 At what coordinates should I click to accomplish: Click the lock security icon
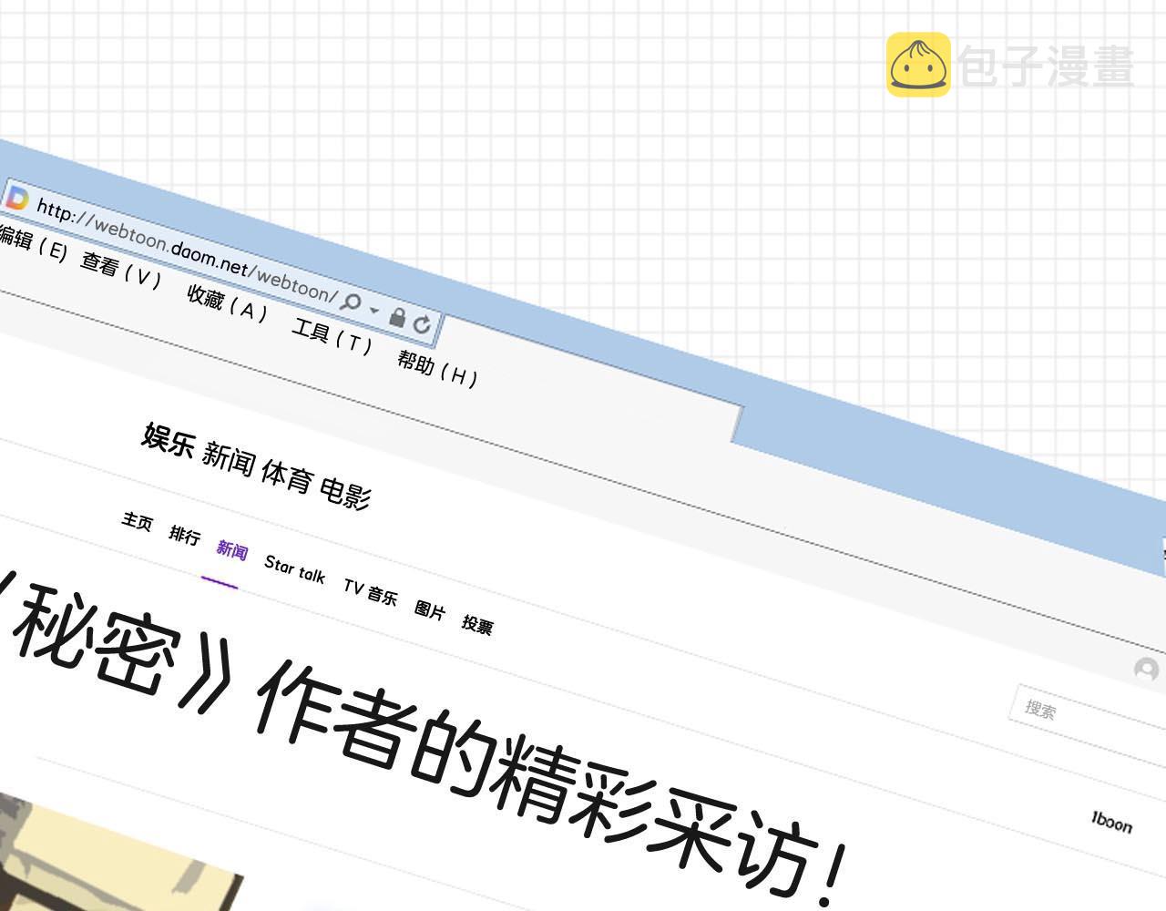click(397, 316)
